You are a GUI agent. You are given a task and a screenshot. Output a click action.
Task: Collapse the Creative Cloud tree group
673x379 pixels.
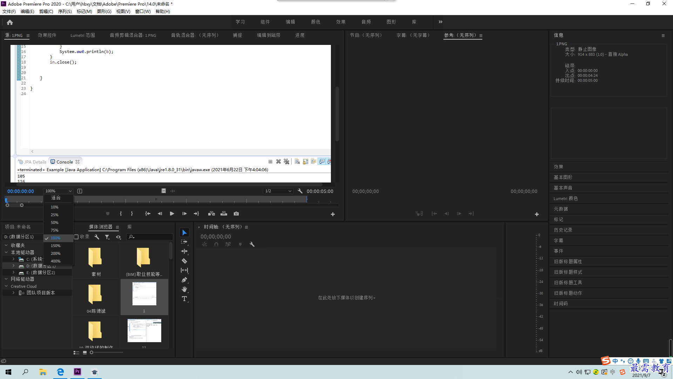(6, 286)
